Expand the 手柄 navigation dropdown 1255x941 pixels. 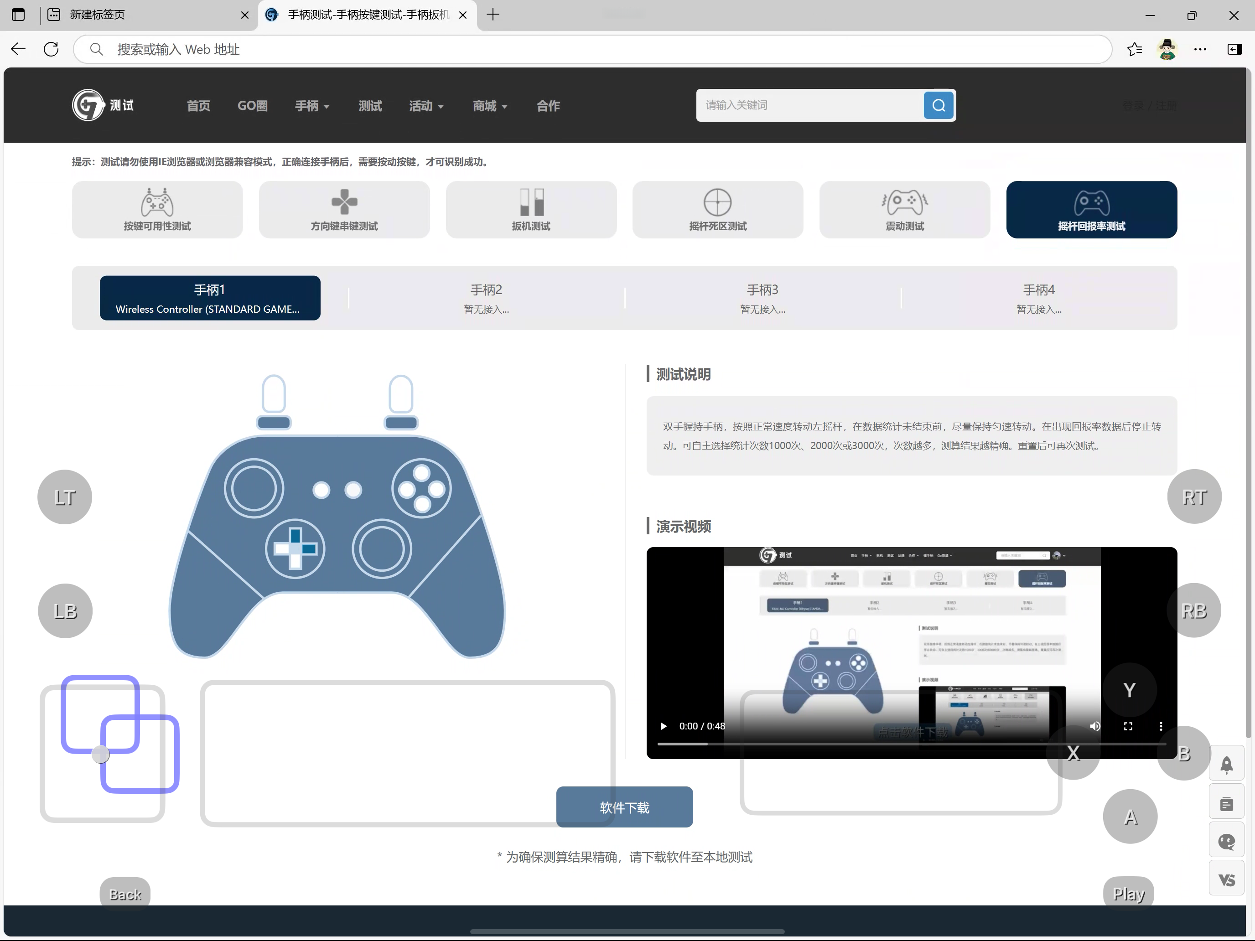(311, 105)
